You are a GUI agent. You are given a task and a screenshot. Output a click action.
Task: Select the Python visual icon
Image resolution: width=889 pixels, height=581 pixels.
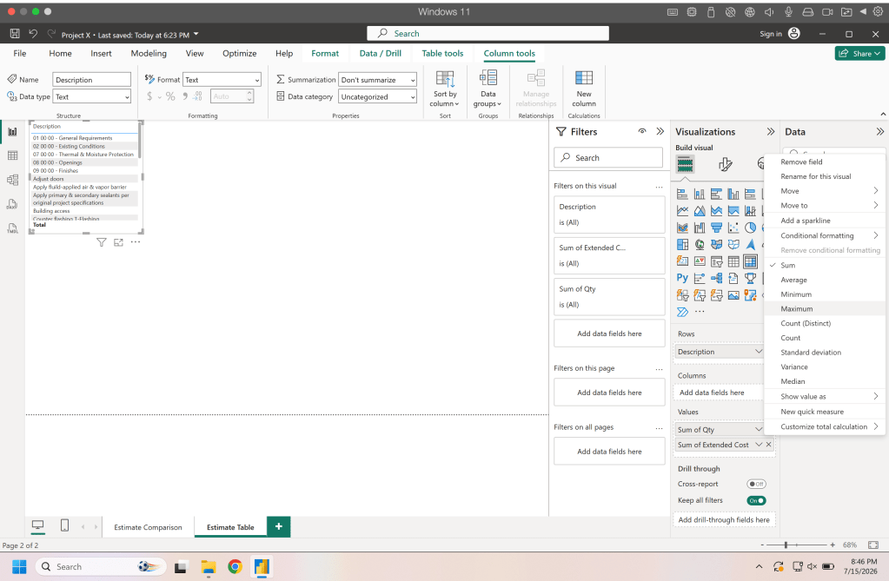pyautogui.click(x=683, y=278)
